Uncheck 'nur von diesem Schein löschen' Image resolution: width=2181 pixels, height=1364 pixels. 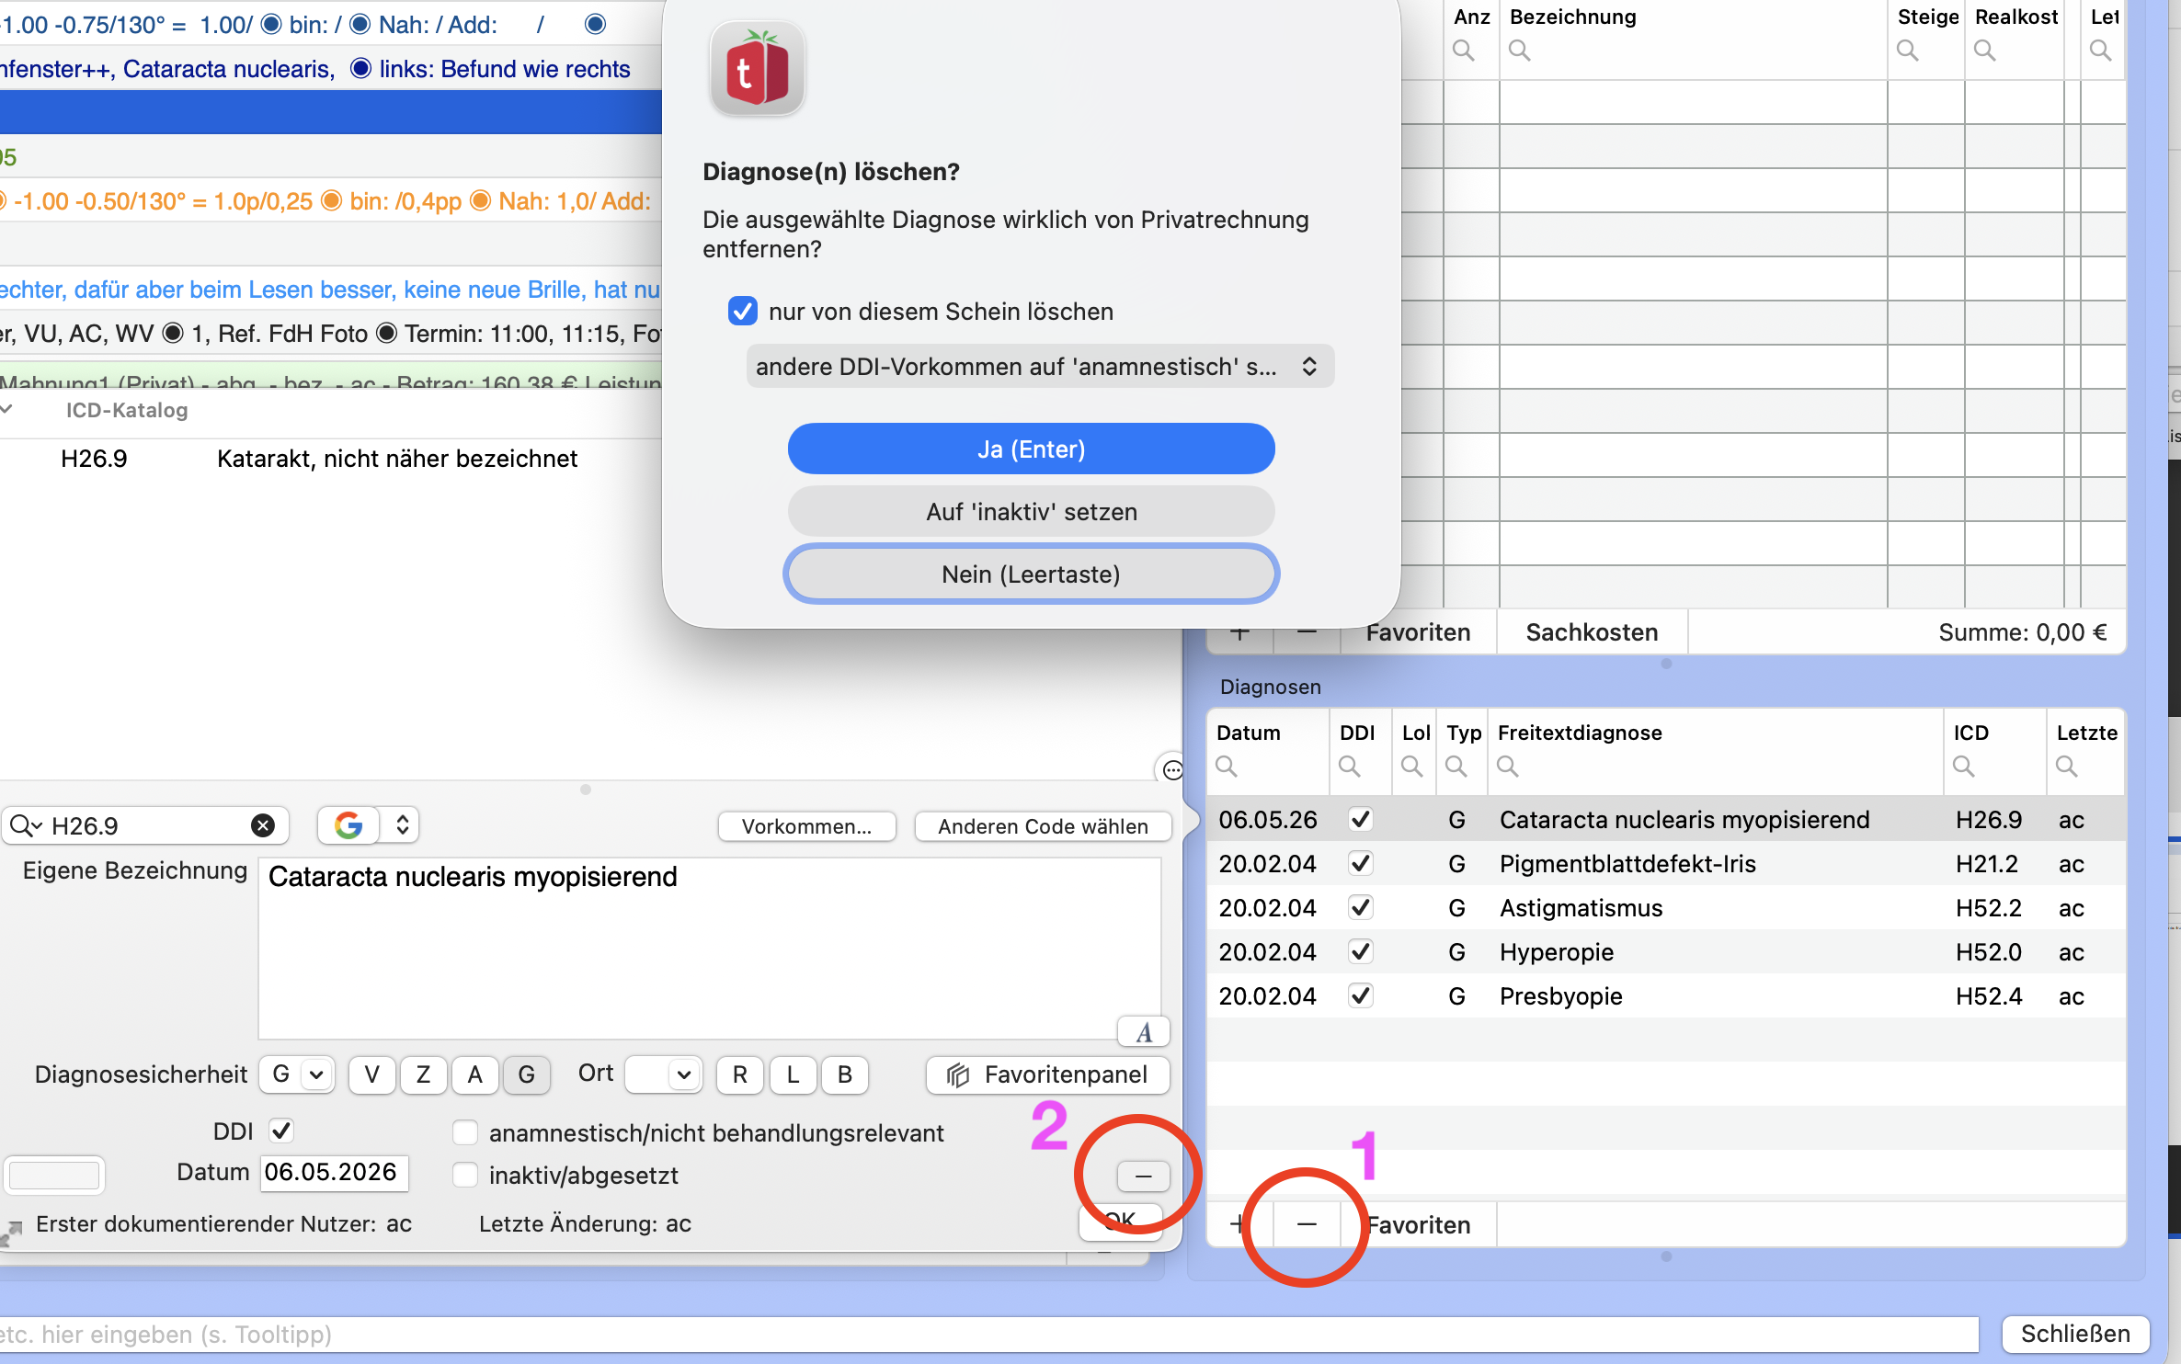(743, 312)
